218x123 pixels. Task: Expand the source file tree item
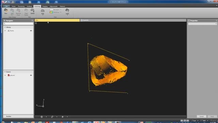(5, 75)
